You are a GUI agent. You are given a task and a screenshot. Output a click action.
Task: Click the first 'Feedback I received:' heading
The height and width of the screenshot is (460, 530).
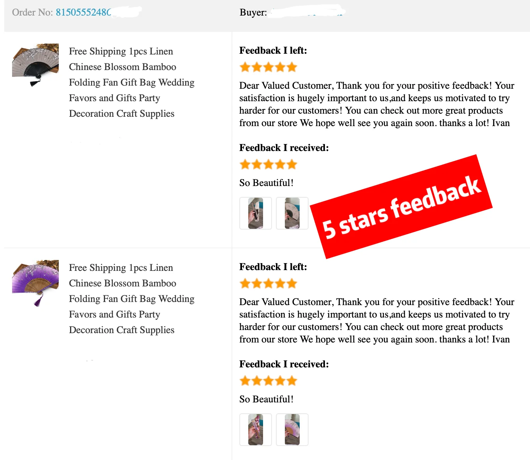(x=284, y=148)
